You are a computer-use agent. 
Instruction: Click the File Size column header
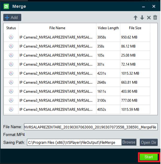click(x=135, y=28)
